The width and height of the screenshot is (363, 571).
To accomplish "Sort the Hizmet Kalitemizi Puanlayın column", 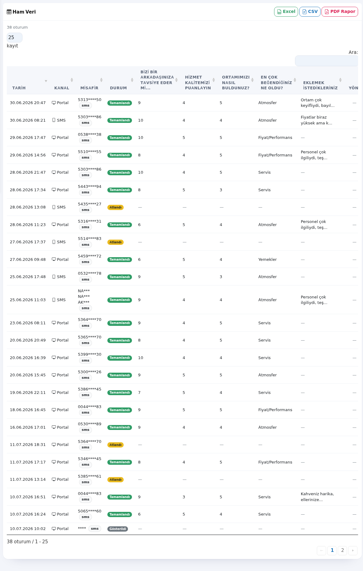I will [213, 80].
